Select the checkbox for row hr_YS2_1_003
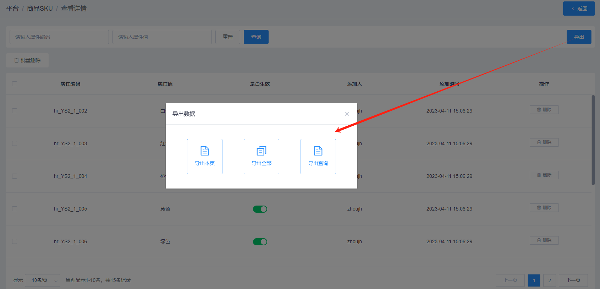The image size is (600, 289). pyautogui.click(x=15, y=143)
